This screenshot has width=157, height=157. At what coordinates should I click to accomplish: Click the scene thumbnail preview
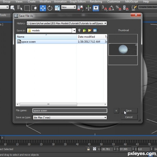(x=123, y=49)
